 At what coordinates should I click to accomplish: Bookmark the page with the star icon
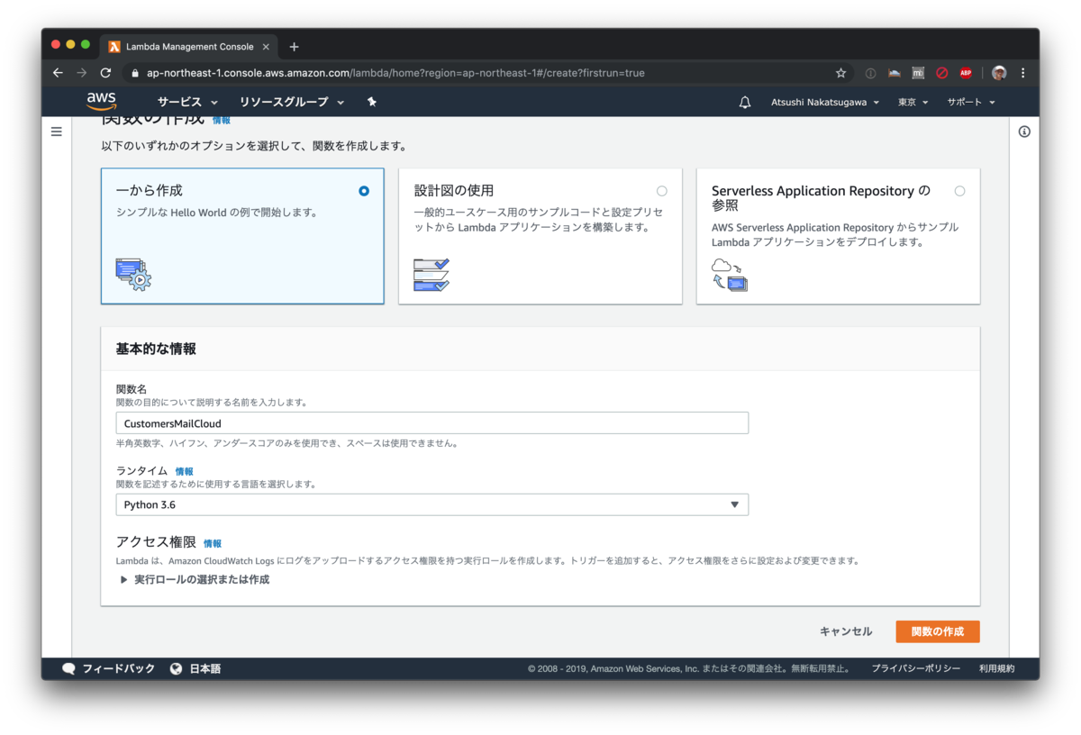(x=841, y=73)
